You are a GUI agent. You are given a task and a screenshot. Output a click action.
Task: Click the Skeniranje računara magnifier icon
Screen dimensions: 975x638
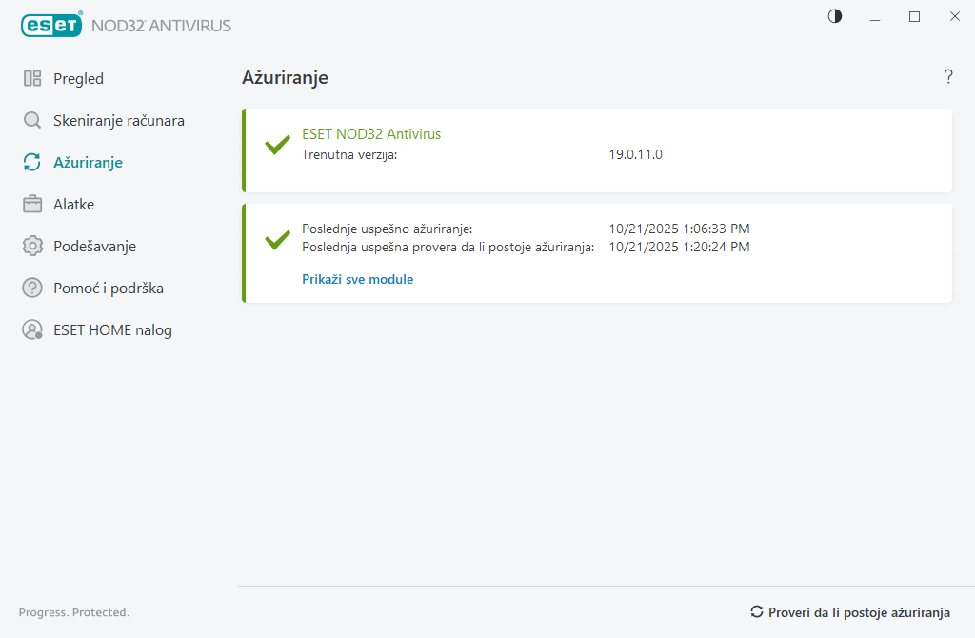[32, 121]
